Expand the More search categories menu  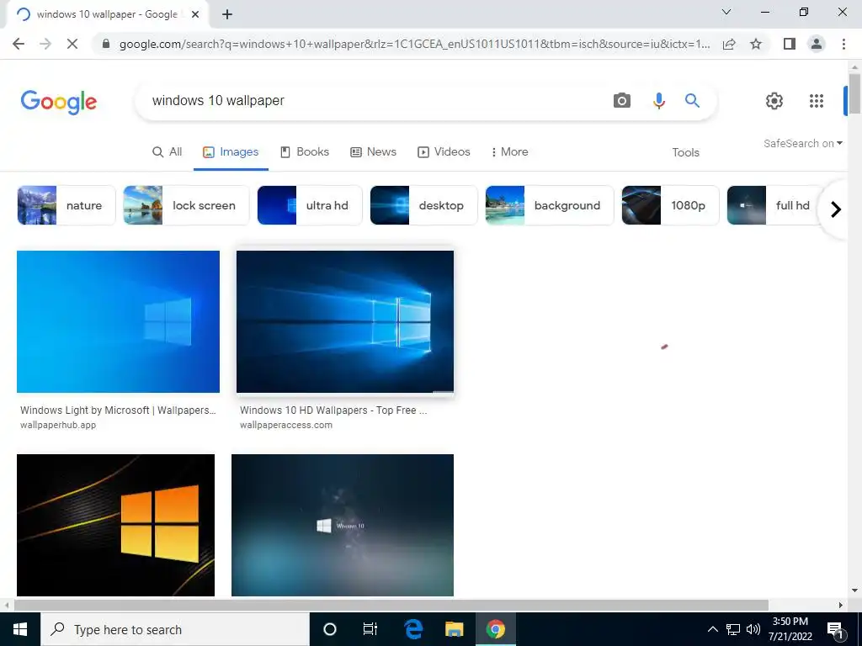(x=509, y=152)
